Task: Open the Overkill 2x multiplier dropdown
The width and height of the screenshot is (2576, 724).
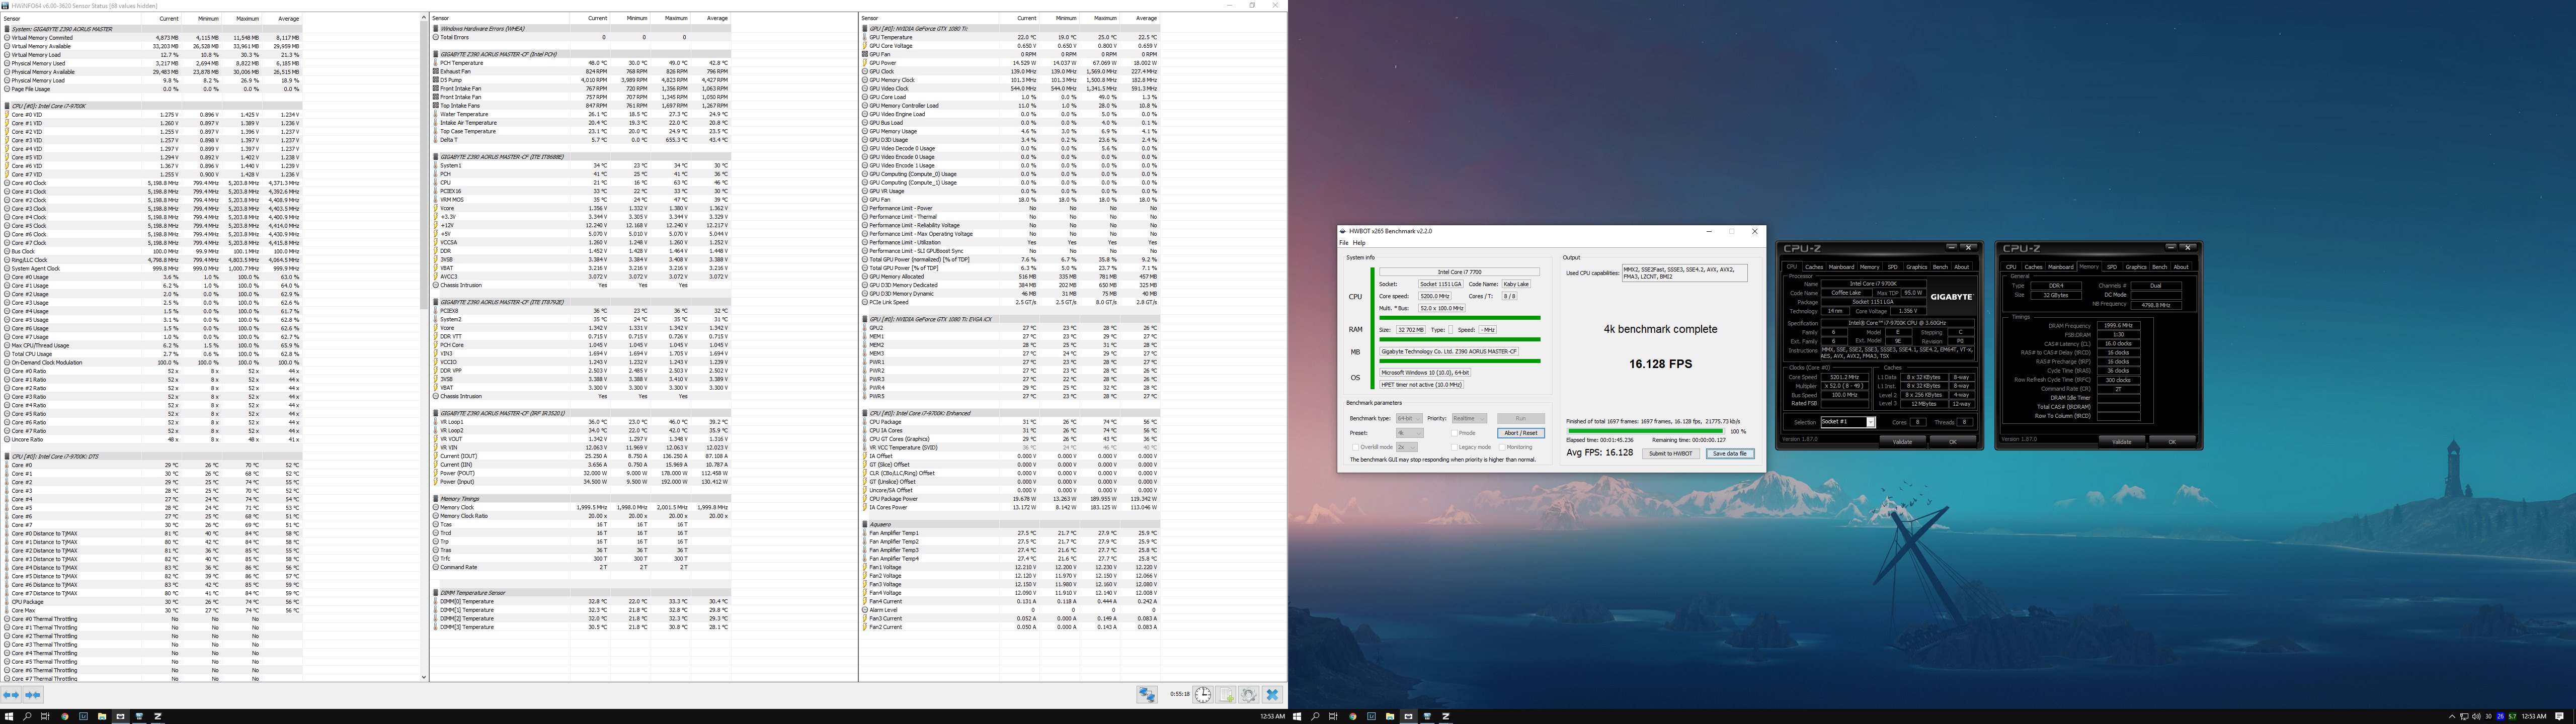Action: pyautogui.click(x=1407, y=447)
